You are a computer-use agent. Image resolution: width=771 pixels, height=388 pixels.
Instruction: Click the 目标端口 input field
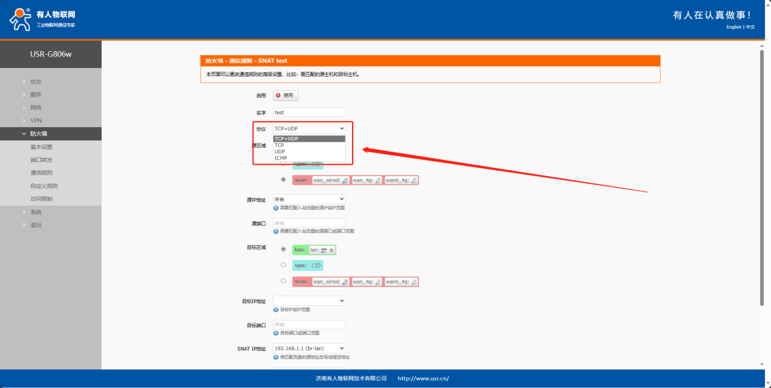click(309, 325)
